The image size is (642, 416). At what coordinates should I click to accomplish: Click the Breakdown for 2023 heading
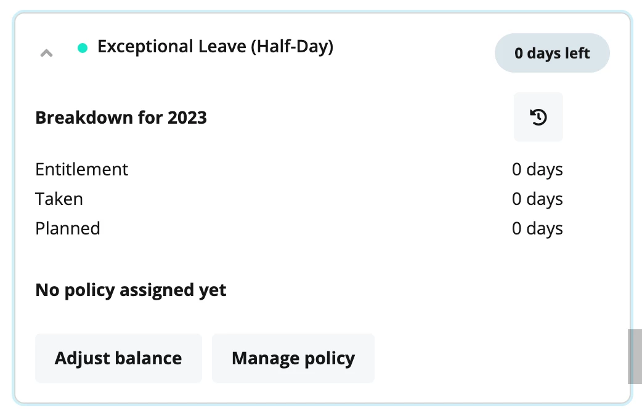[x=121, y=118]
